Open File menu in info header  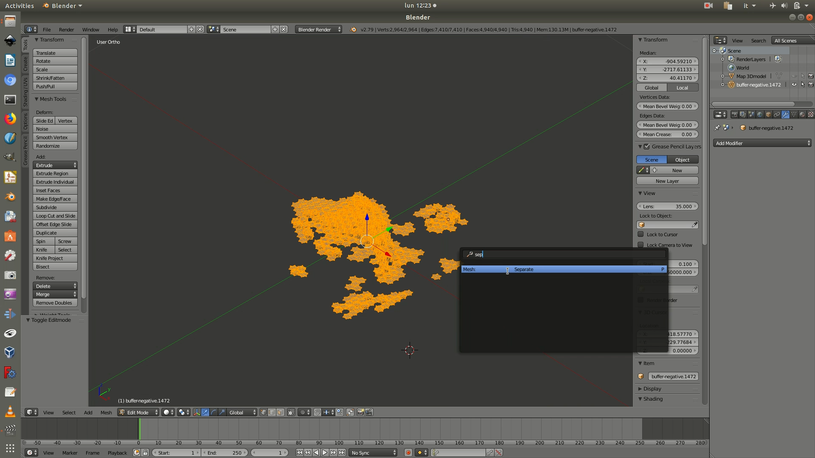point(47,29)
